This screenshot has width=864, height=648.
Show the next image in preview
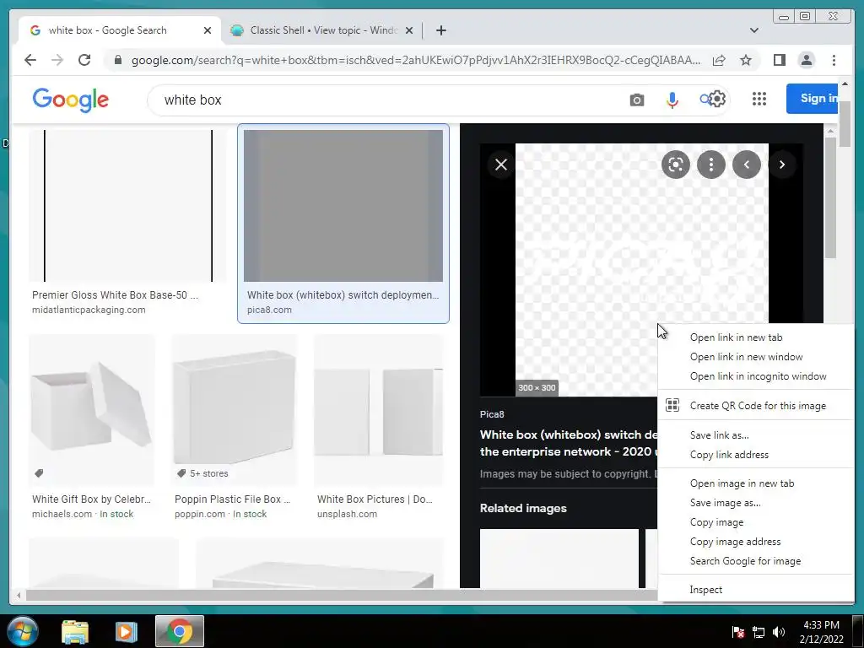(782, 165)
